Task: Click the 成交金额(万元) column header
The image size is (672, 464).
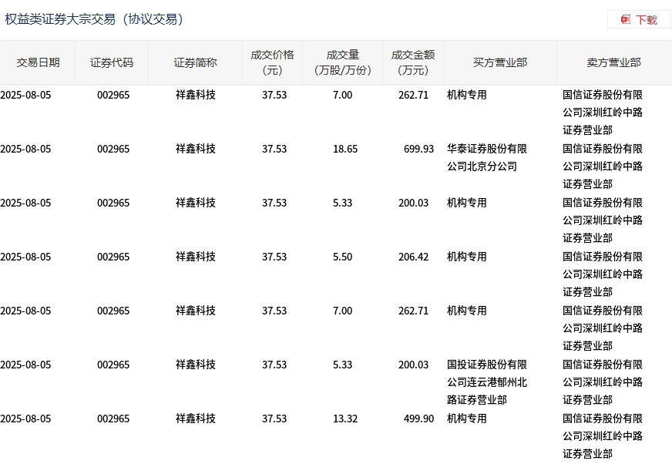Action: tap(413, 62)
